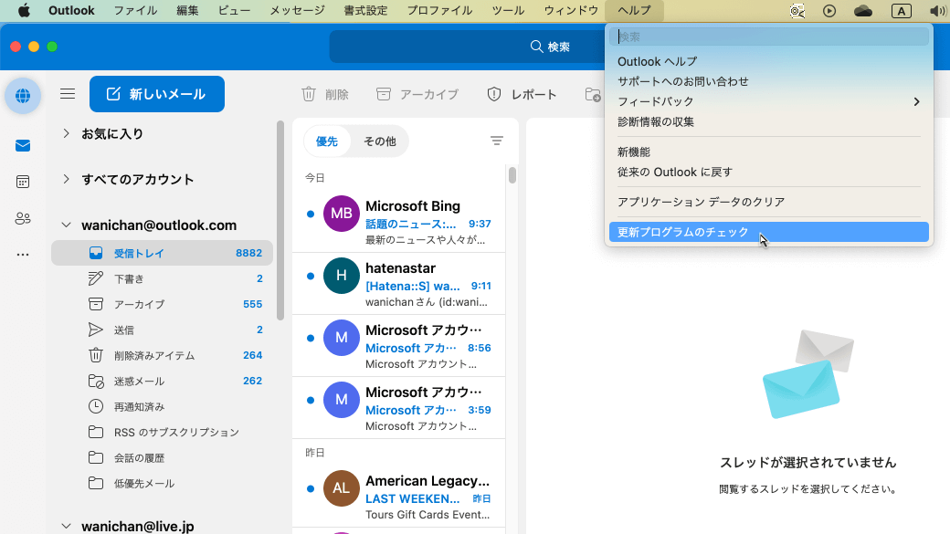950x534 pixels.
Task: Click the move-to-folder icon in toolbar
Action: (593, 94)
